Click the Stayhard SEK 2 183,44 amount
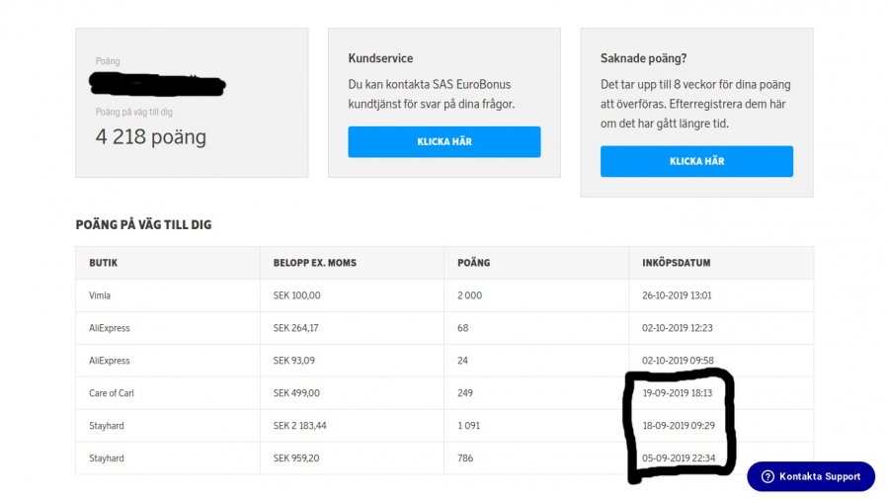This screenshot has height=500, width=889. pyautogui.click(x=301, y=426)
